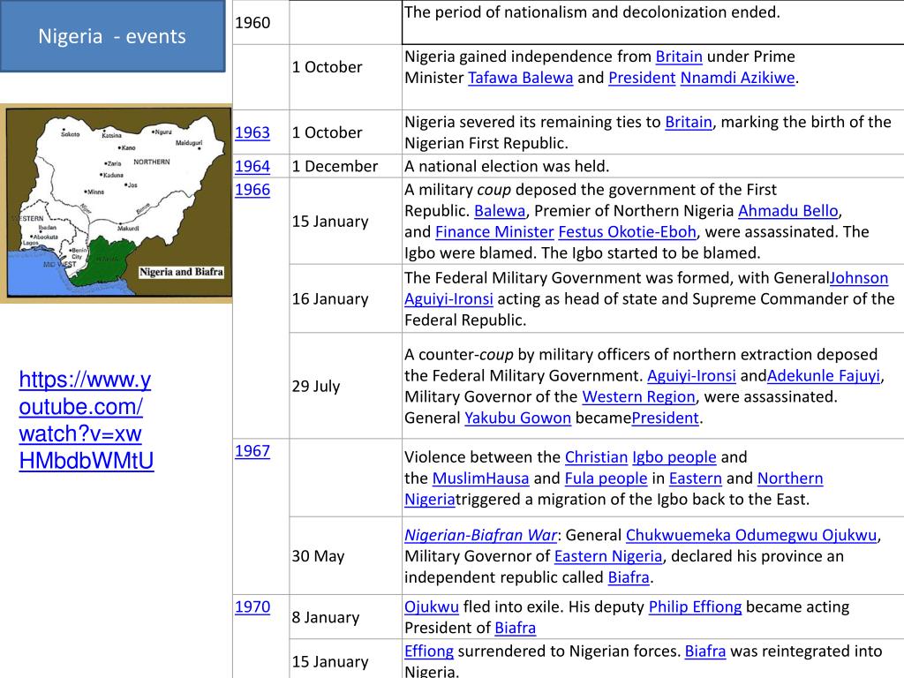The image size is (904, 678).
Task: Click the Eastern Nigeria link
Action: click(608, 556)
